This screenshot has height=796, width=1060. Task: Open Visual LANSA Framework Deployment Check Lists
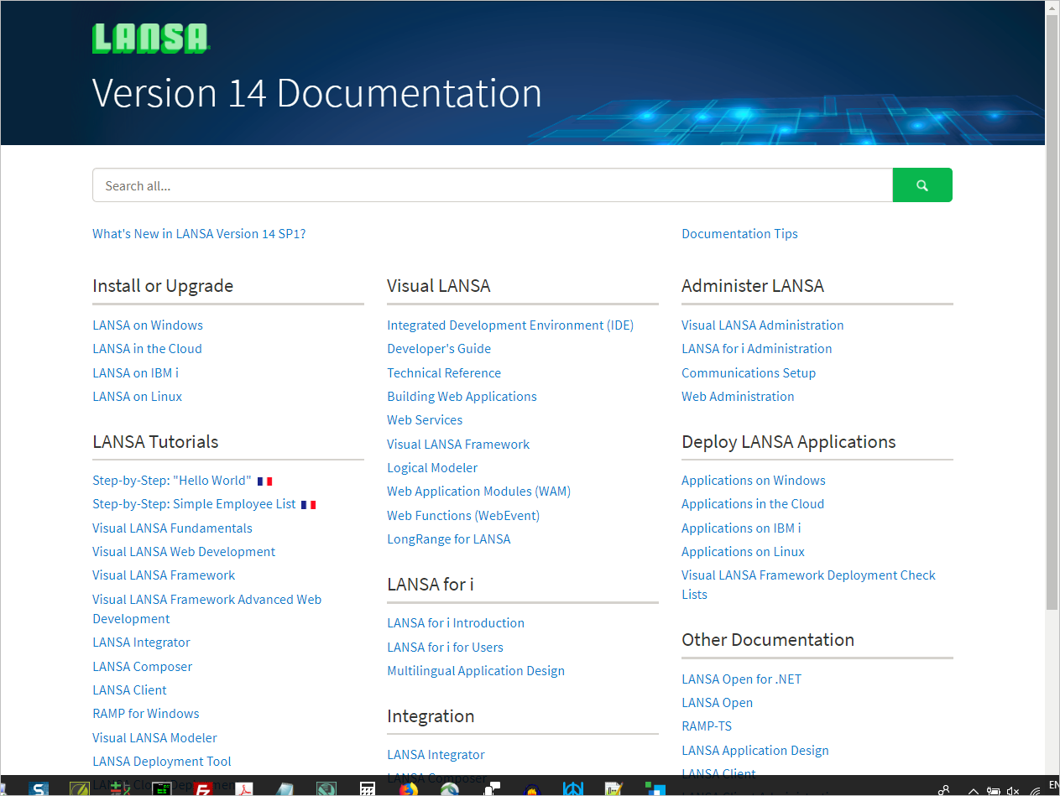click(808, 585)
